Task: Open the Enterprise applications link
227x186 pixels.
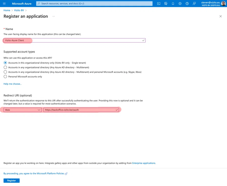Action: pos(144,163)
